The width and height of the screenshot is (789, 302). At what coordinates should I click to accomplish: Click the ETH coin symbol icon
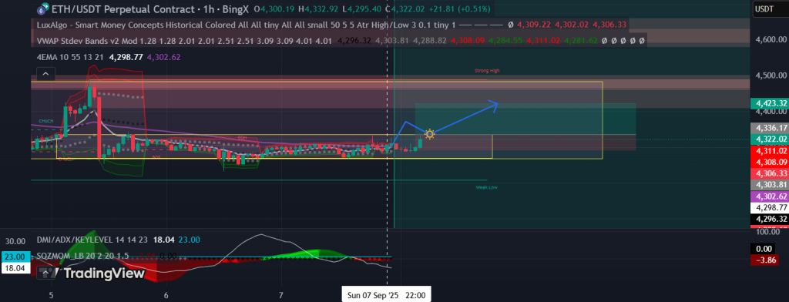(x=43, y=9)
